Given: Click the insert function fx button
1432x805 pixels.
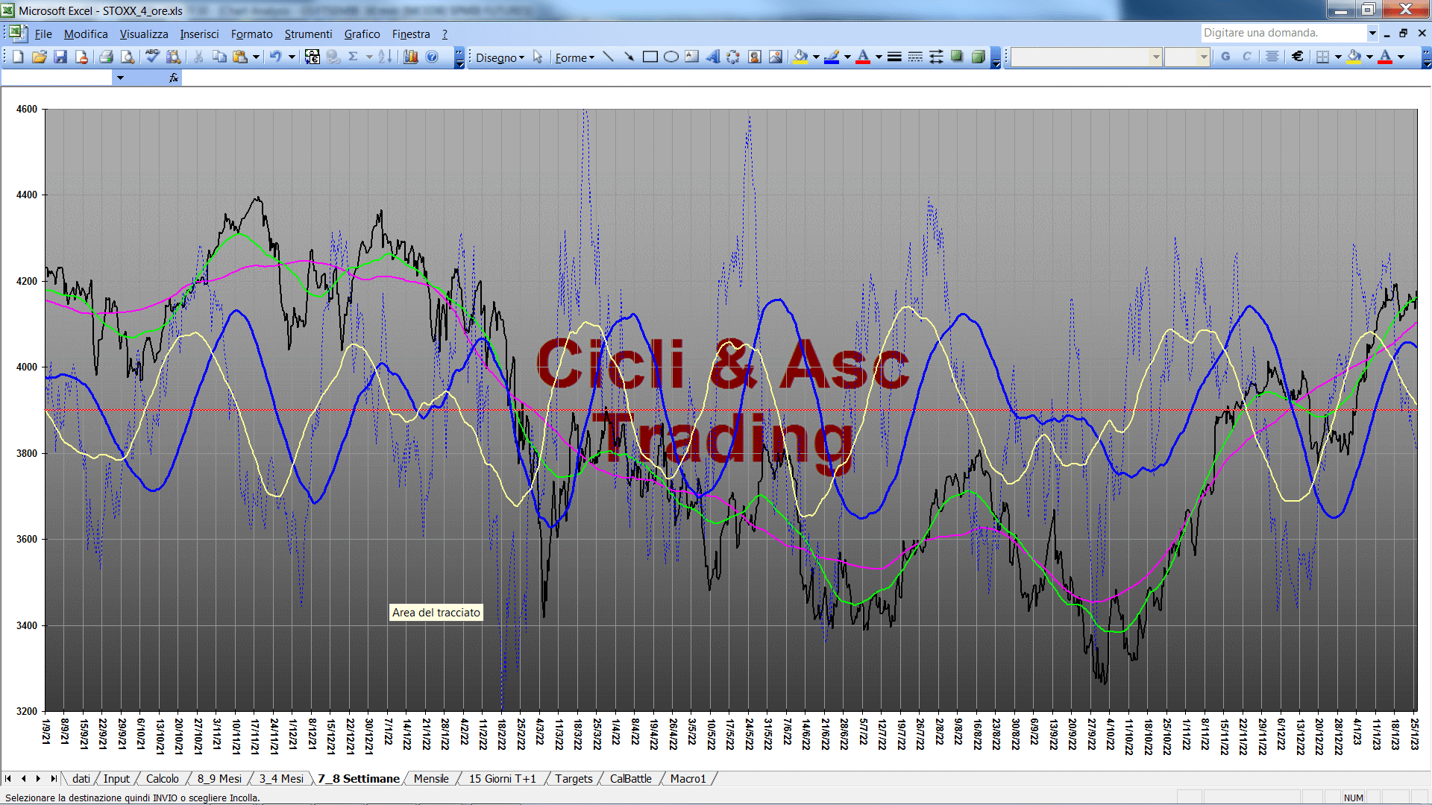Looking at the screenshot, I should click(x=174, y=78).
